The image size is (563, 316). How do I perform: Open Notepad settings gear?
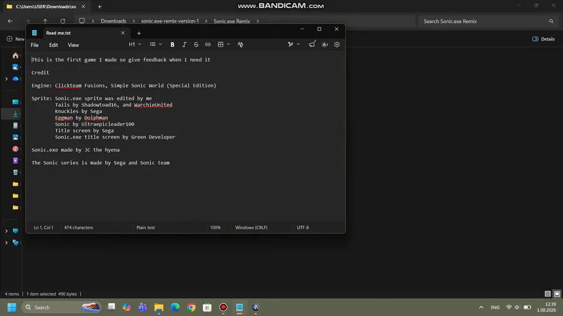tap(337, 44)
